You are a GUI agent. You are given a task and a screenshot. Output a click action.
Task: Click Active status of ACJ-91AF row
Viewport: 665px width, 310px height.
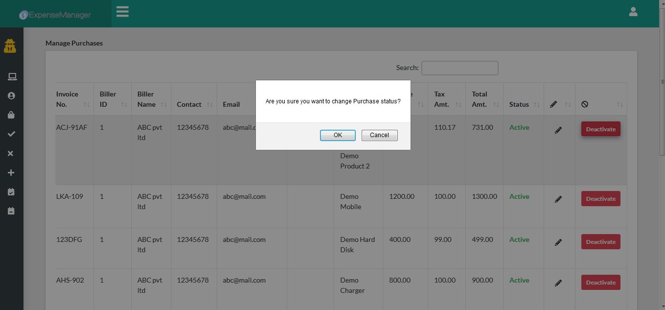tap(519, 127)
